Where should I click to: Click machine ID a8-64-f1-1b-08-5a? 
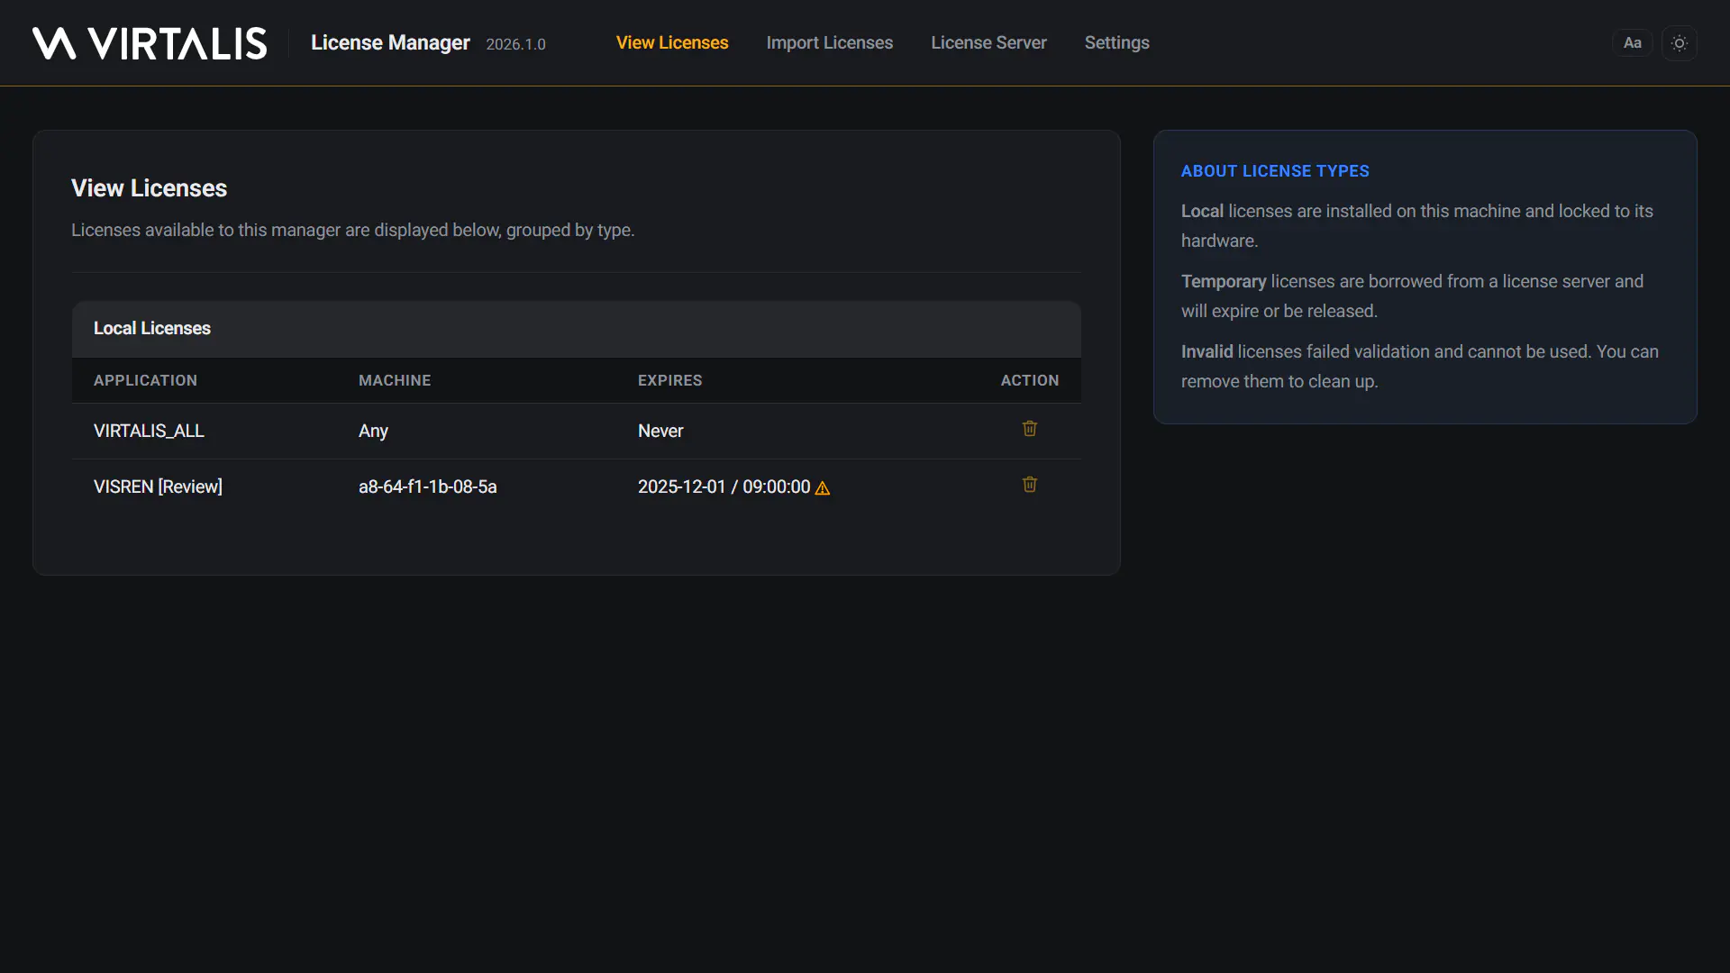428,487
